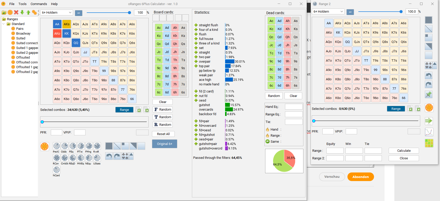
Task: Click the Reset All button
Action: 163,134
